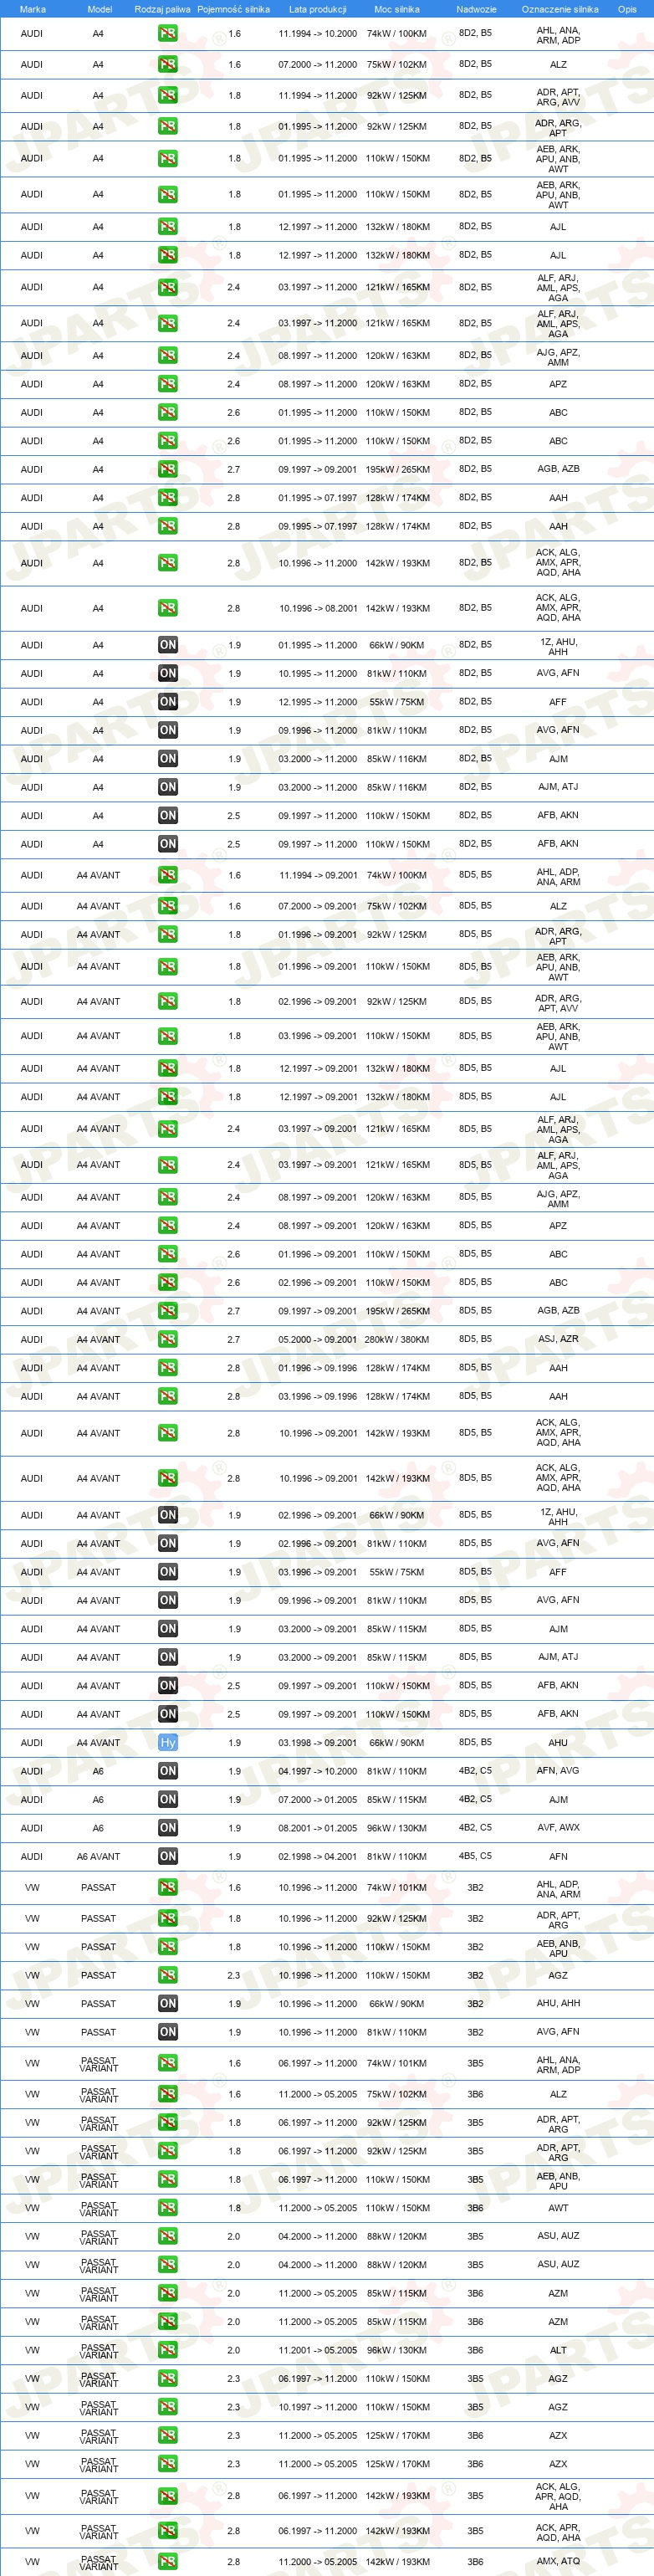The width and height of the screenshot is (654, 2576).
Task: Click petrol icon in A4 AVANT 75kW / 102KM ALZ row
Action: click(167, 906)
